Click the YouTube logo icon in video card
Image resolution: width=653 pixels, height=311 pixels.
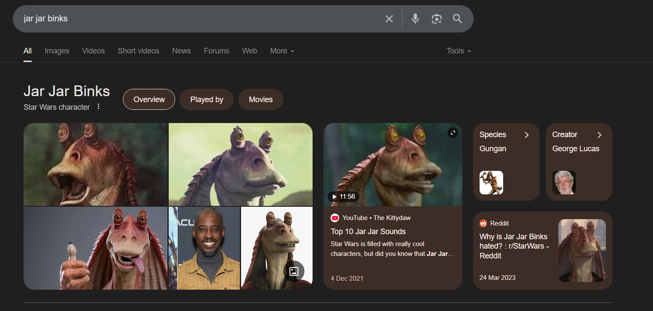(335, 218)
